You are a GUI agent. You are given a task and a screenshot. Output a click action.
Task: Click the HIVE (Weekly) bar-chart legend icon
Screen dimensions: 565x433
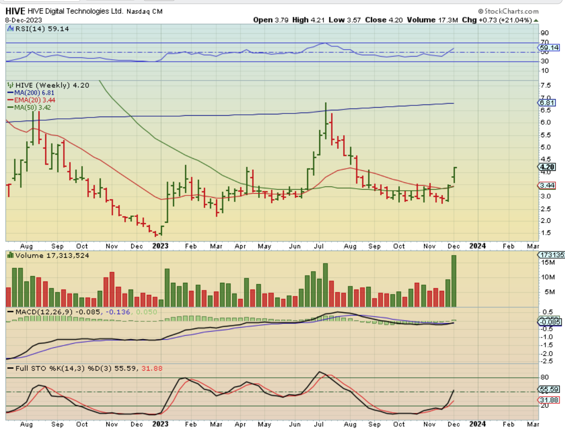pos(10,85)
